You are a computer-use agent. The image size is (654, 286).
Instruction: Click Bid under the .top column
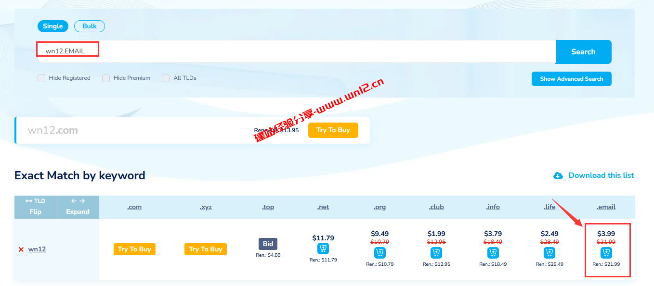tap(268, 244)
